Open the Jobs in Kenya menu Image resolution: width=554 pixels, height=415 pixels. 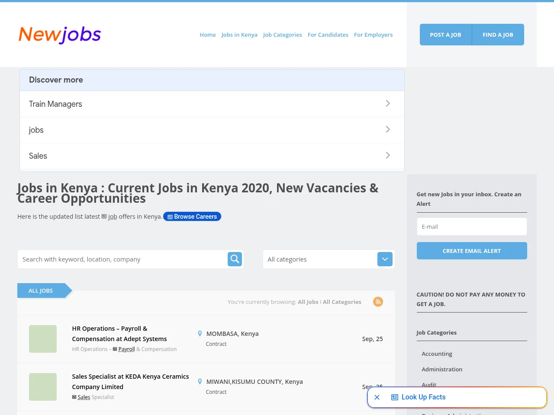tap(239, 35)
